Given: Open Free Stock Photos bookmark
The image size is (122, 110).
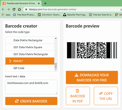Looking at the screenshot, I should [x=24, y=15].
